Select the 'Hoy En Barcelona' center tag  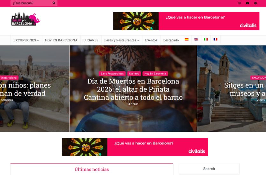click(155, 73)
